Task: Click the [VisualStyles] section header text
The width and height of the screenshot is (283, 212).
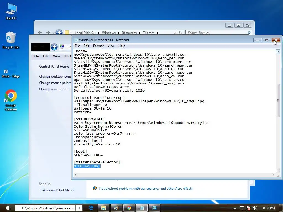Action: (x=89, y=119)
